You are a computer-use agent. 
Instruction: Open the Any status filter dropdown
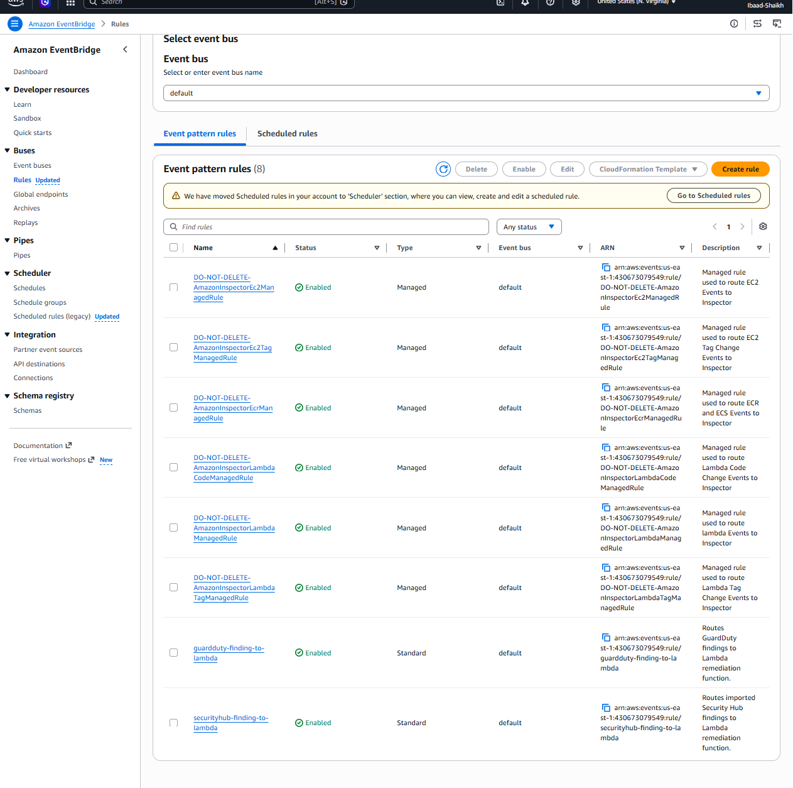pos(529,227)
